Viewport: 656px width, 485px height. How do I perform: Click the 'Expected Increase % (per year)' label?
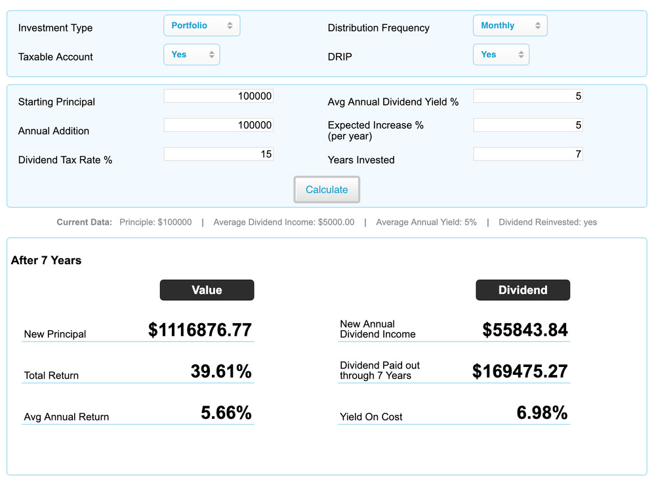pyautogui.click(x=376, y=130)
